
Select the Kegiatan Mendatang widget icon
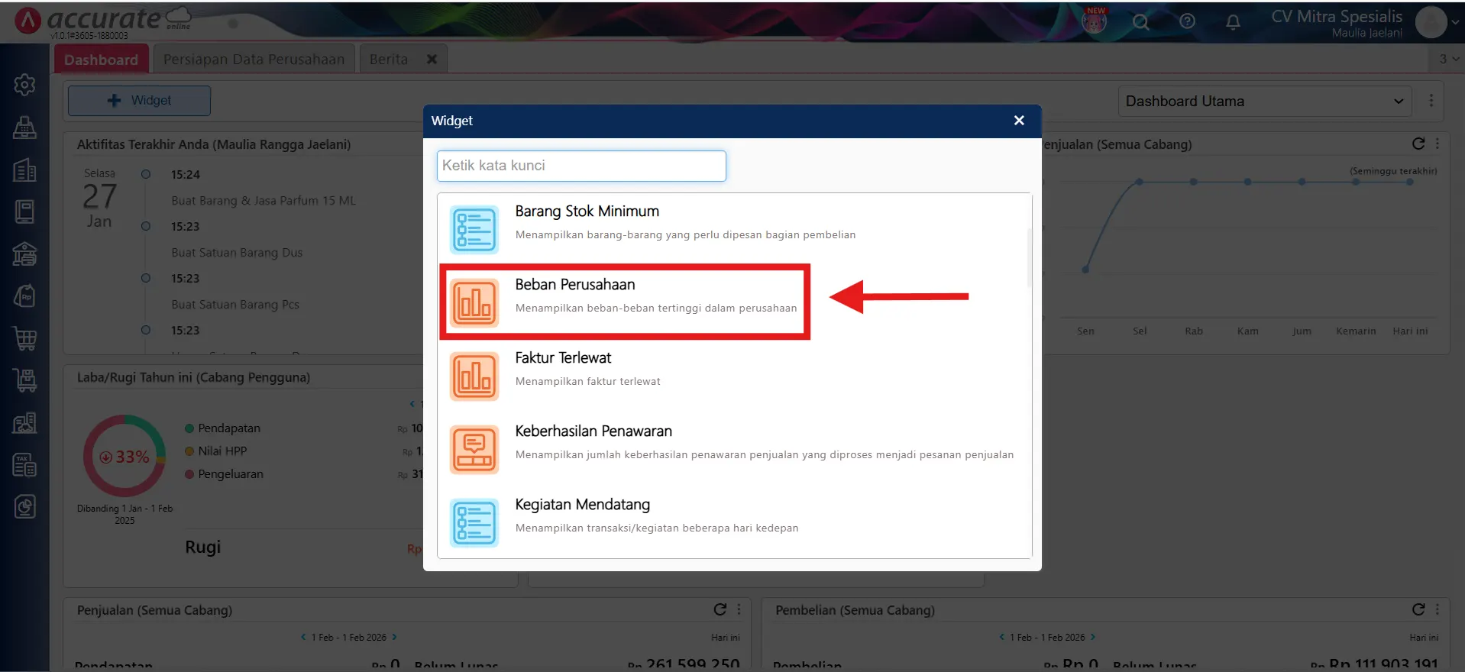coord(474,522)
